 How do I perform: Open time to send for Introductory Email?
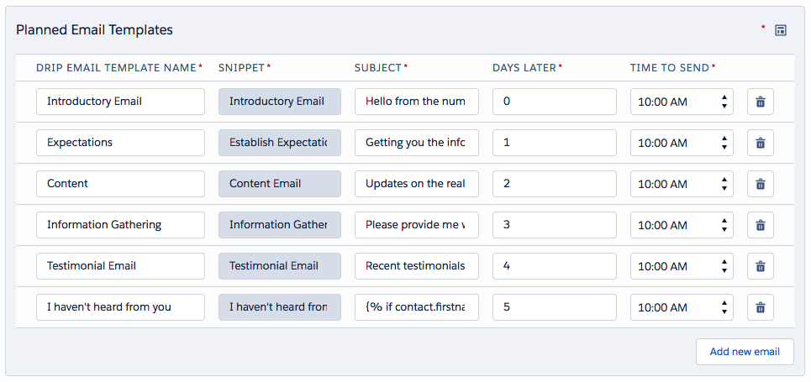(x=681, y=102)
